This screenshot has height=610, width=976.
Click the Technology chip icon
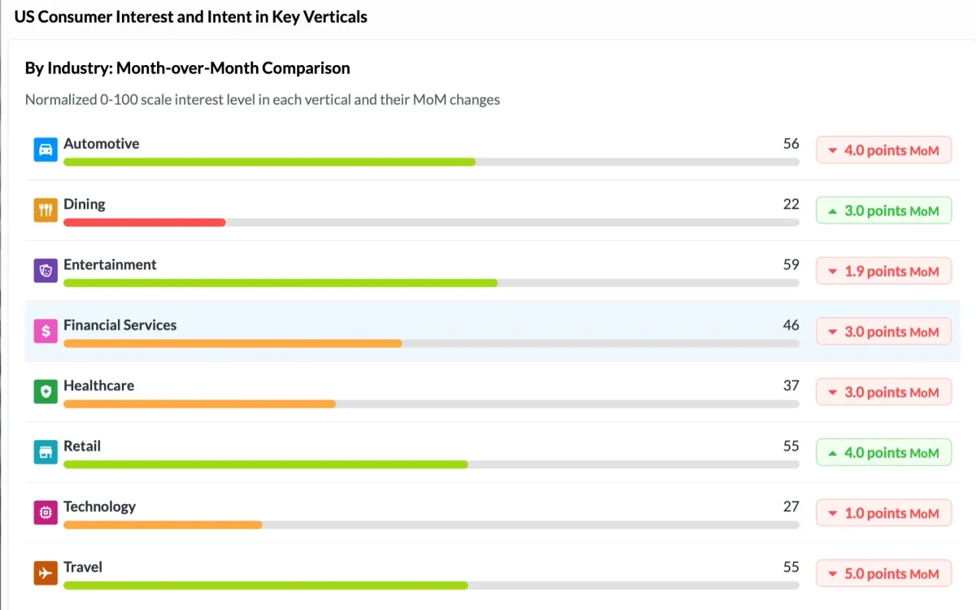(46, 512)
